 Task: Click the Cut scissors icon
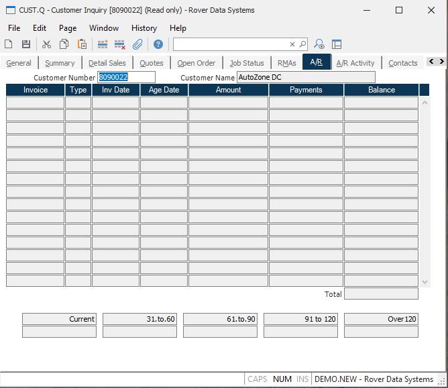46,44
